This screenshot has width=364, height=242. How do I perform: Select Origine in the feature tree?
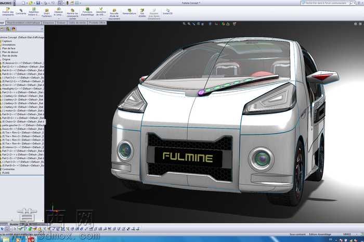click(x=6, y=59)
